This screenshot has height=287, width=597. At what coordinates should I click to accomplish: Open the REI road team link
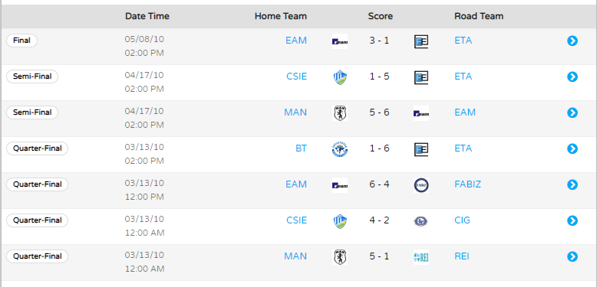[x=461, y=256]
